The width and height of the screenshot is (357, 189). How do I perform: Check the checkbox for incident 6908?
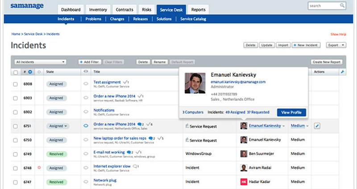point(16,84)
